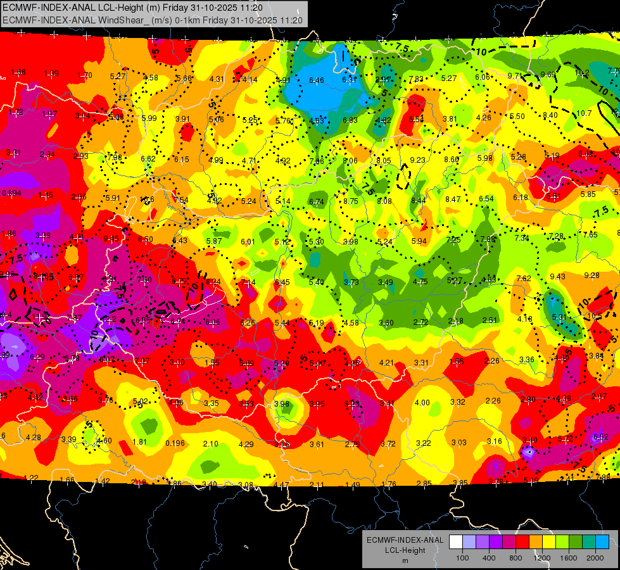Image resolution: width=620 pixels, height=570 pixels.
Task: Click the wind shear value 8.47
Action: coord(453,199)
